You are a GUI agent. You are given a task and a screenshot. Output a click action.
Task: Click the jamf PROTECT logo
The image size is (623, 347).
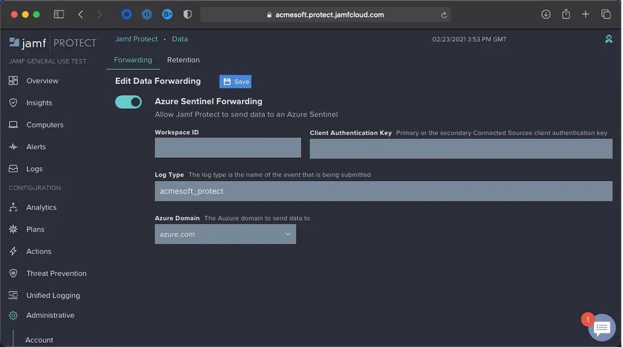point(52,42)
